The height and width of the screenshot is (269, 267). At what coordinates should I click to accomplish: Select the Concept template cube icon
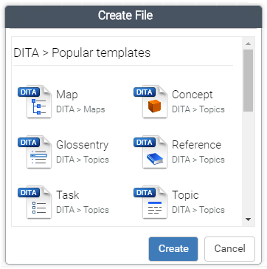150,102
